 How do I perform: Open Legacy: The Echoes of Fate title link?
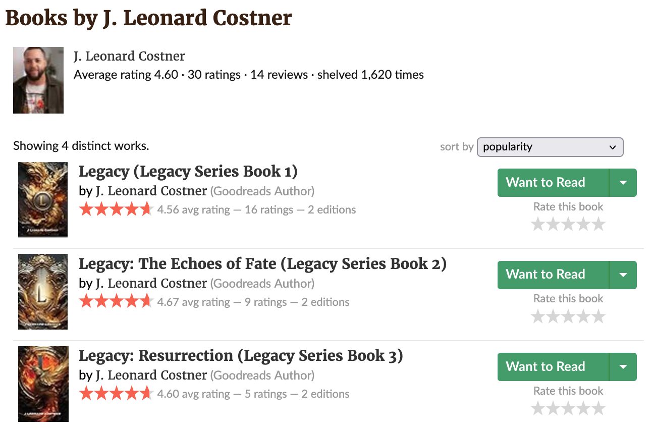tap(262, 264)
